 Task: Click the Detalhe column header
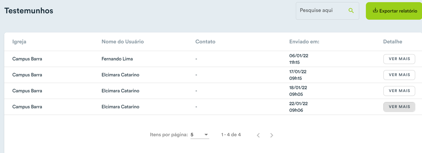tap(393, 42)
